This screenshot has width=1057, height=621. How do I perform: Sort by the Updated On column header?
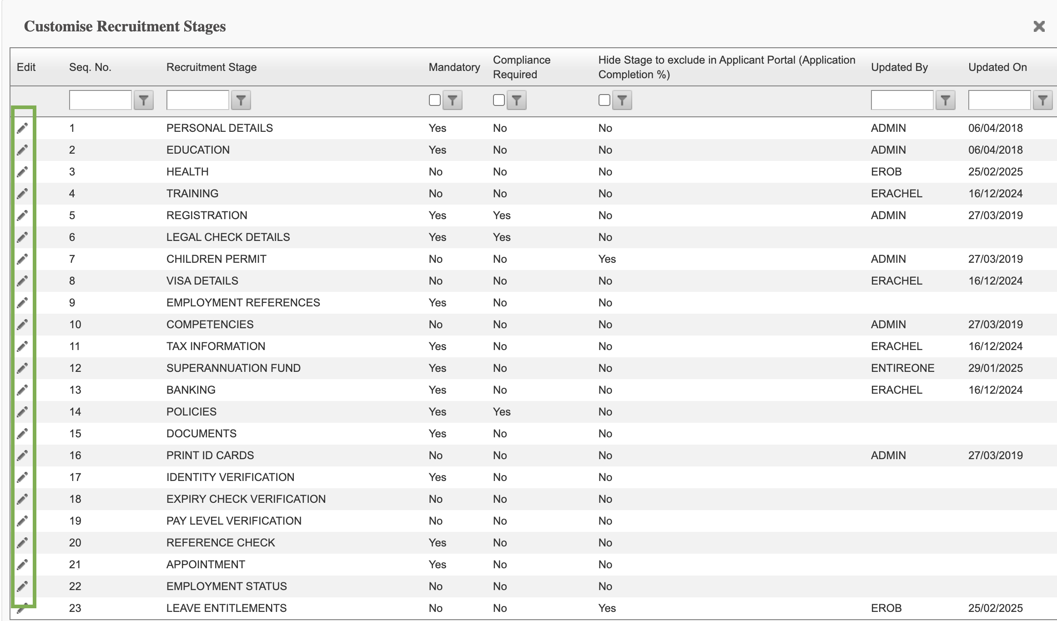tap(997, 67)
